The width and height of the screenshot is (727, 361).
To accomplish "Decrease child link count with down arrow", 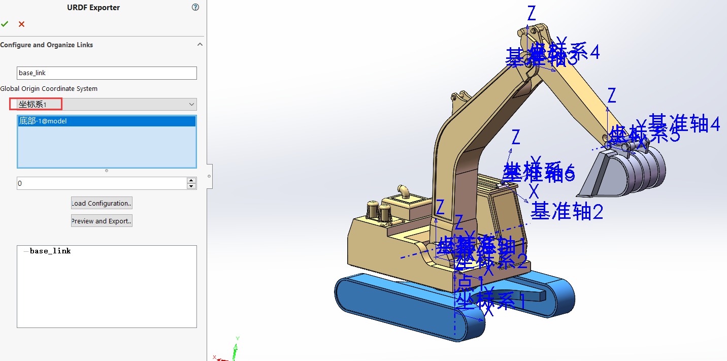I will pyautogui.click(x=191, y=186).
